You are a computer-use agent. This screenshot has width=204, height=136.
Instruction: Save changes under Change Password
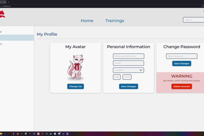(181, 63)
